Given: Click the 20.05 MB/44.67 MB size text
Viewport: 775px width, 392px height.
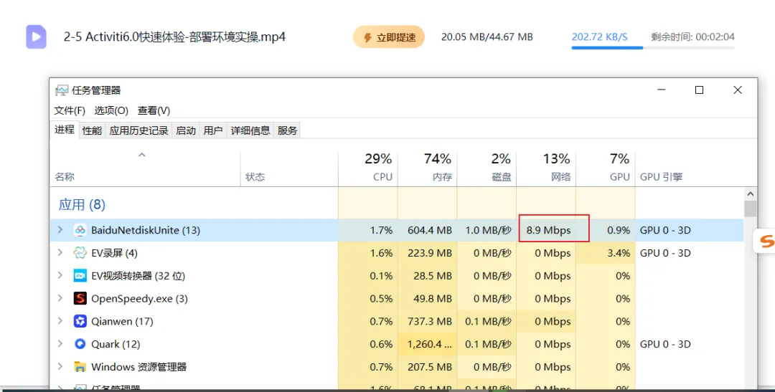Looking at the screenshot, I should point(487,37).
